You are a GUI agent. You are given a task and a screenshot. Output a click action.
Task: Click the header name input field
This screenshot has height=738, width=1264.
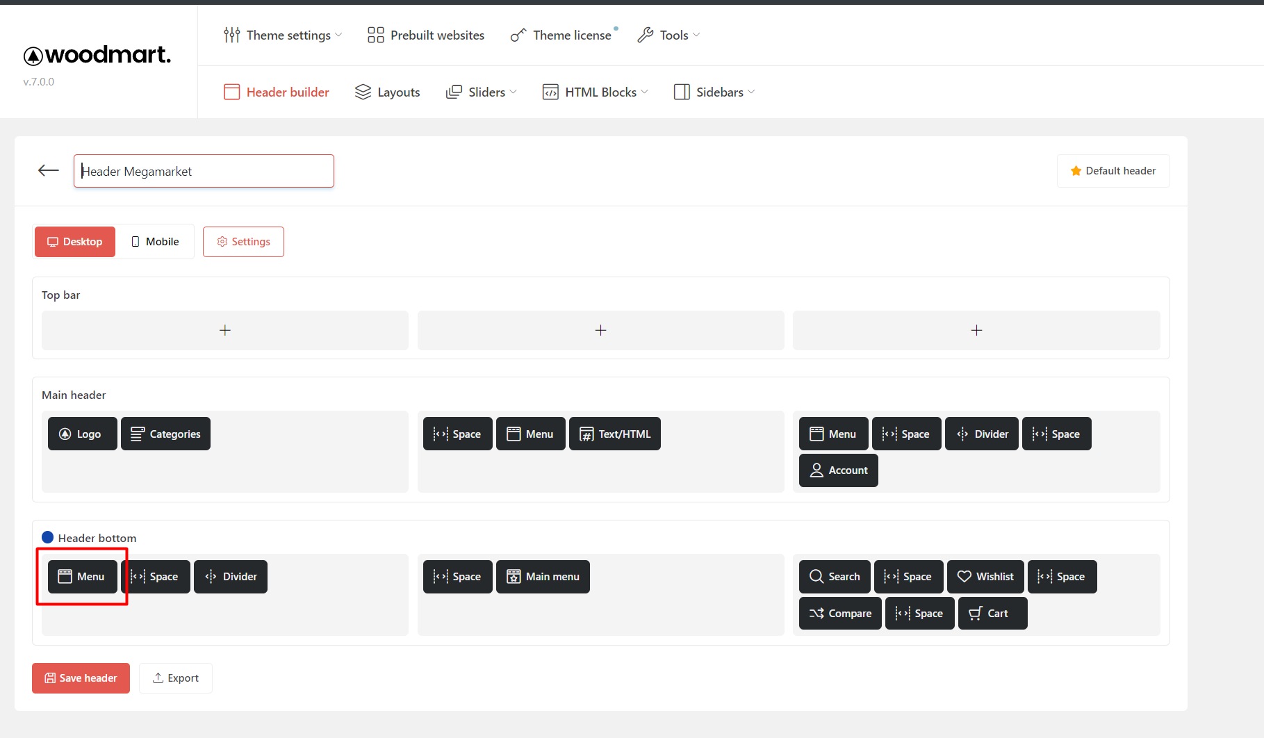(204, 171)
